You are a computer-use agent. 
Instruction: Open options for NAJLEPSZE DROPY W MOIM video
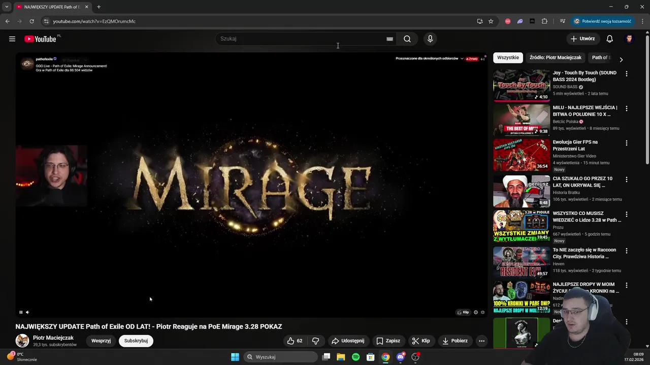626,285
